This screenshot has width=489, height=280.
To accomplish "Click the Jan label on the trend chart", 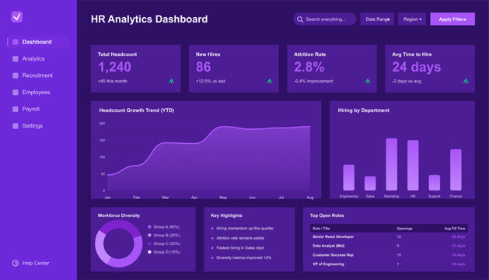I will coord(107,198).
